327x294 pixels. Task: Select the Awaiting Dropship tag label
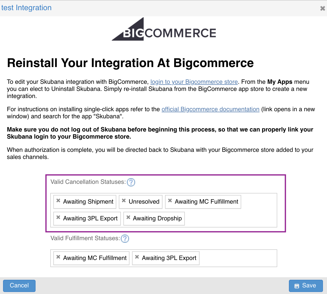(157, 218)
